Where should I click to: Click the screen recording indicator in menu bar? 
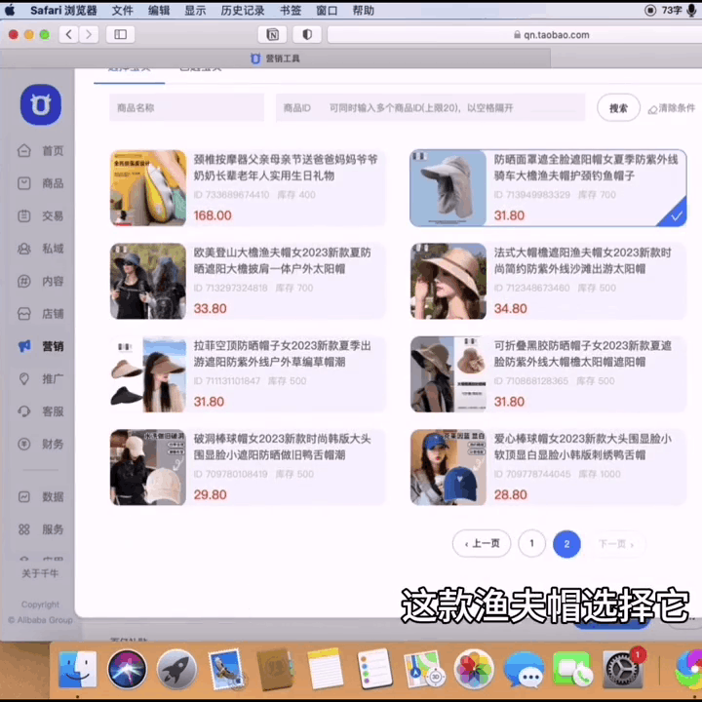click(x=650, y=11)
